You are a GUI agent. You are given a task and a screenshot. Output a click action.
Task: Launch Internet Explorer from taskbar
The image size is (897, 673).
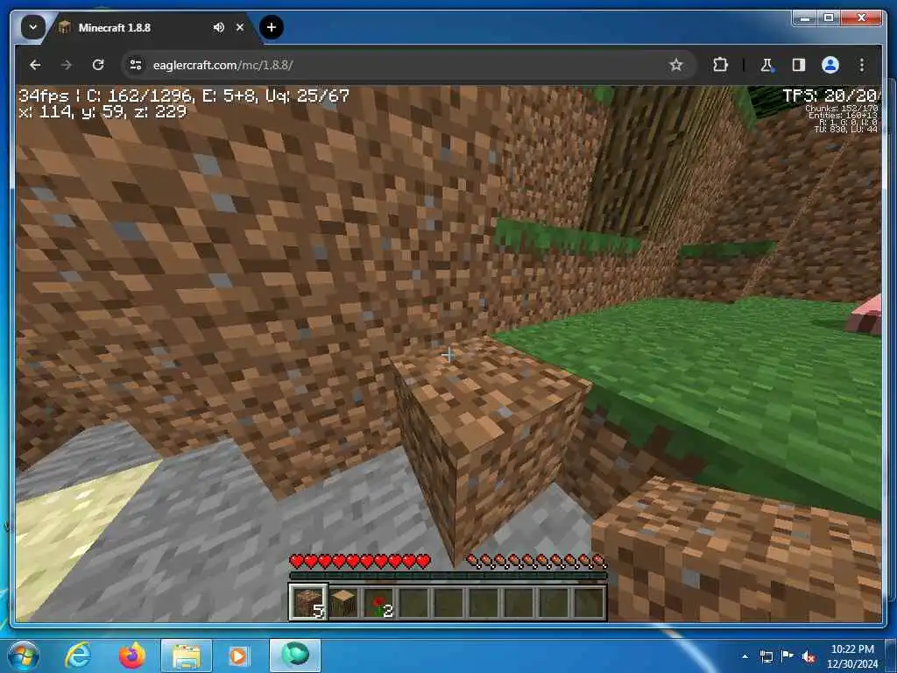[77, 655]
